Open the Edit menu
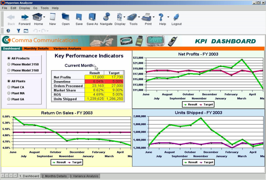Viewport: 266px width, 180px height. 13,8
